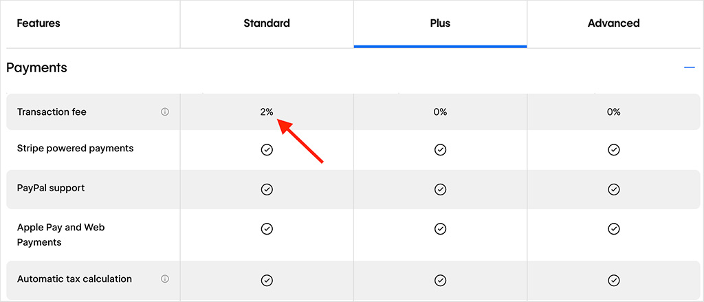Click the Features column header
The image size is (704, 302).
38,23
